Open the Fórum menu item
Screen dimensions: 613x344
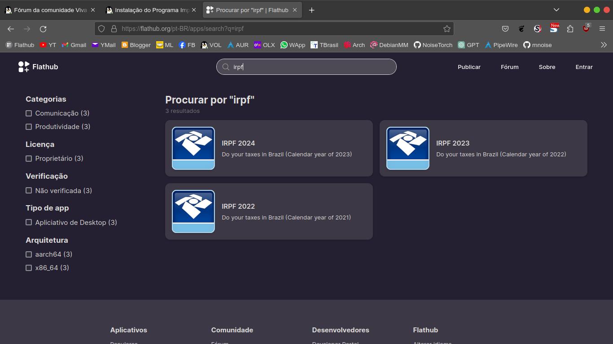[x=509, y=67]
